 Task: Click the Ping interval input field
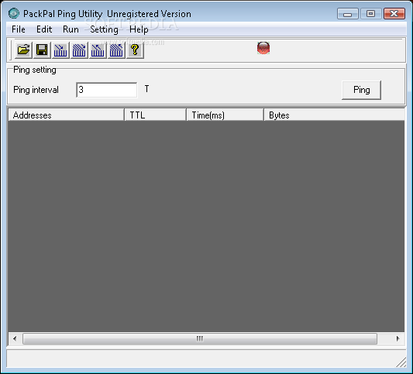(x=107, y=90)
